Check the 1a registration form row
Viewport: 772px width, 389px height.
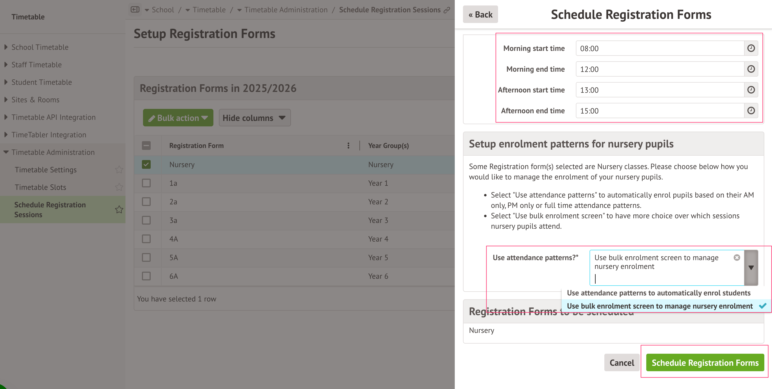146,183
